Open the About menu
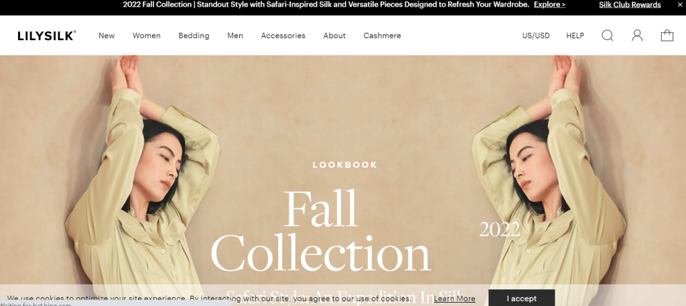Image resolution: width=686 pixels, height=306 pixels. coord(334,36)
